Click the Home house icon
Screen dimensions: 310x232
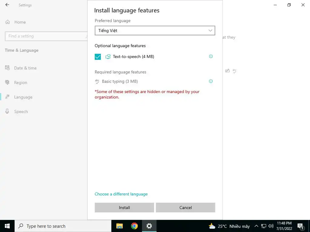click(8, 22)
